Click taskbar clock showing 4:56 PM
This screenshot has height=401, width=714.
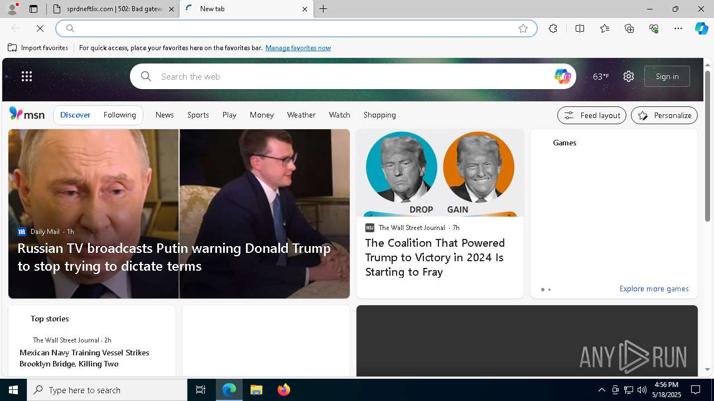tap(668, 390)
